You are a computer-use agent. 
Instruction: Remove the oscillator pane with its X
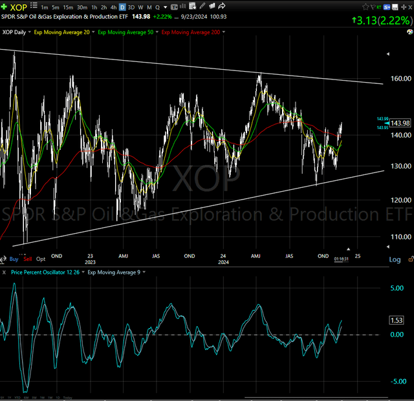point(4,272)
